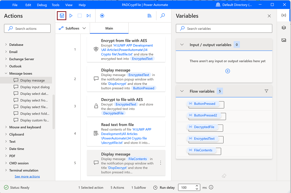This screenshot has width=291, height=193.
Task: Click the Run next action icon
Action: click(x=89, y=16)
